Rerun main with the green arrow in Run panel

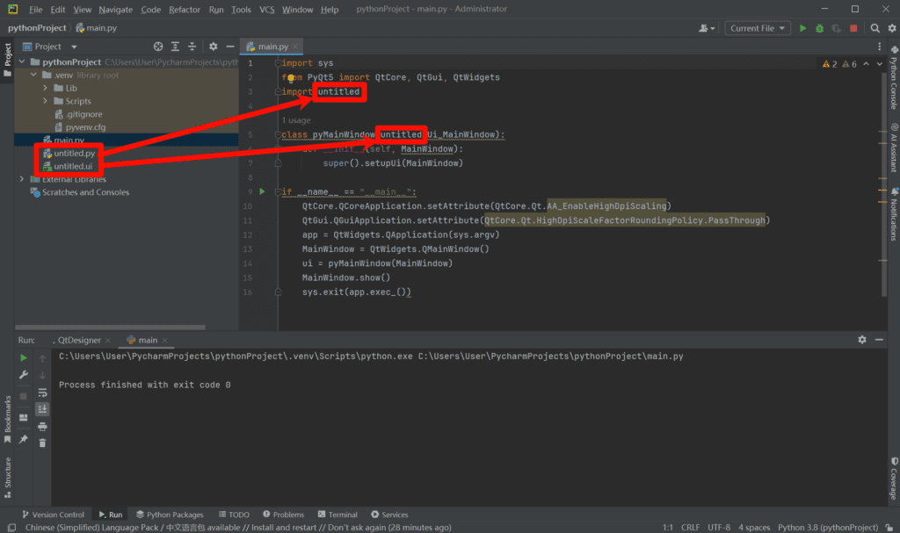24,358
